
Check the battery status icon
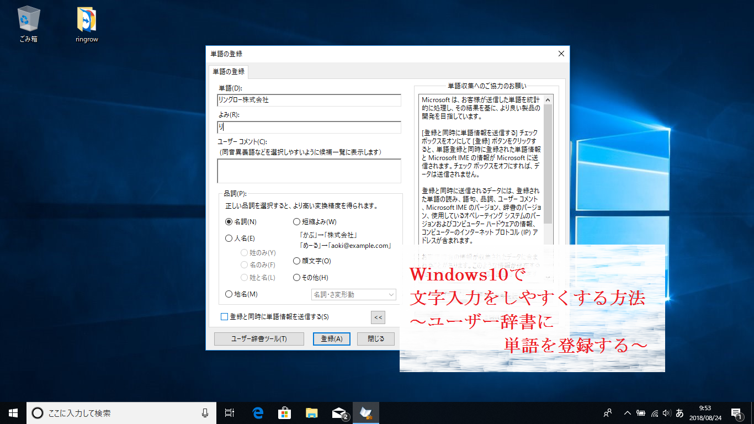[641, 412]
